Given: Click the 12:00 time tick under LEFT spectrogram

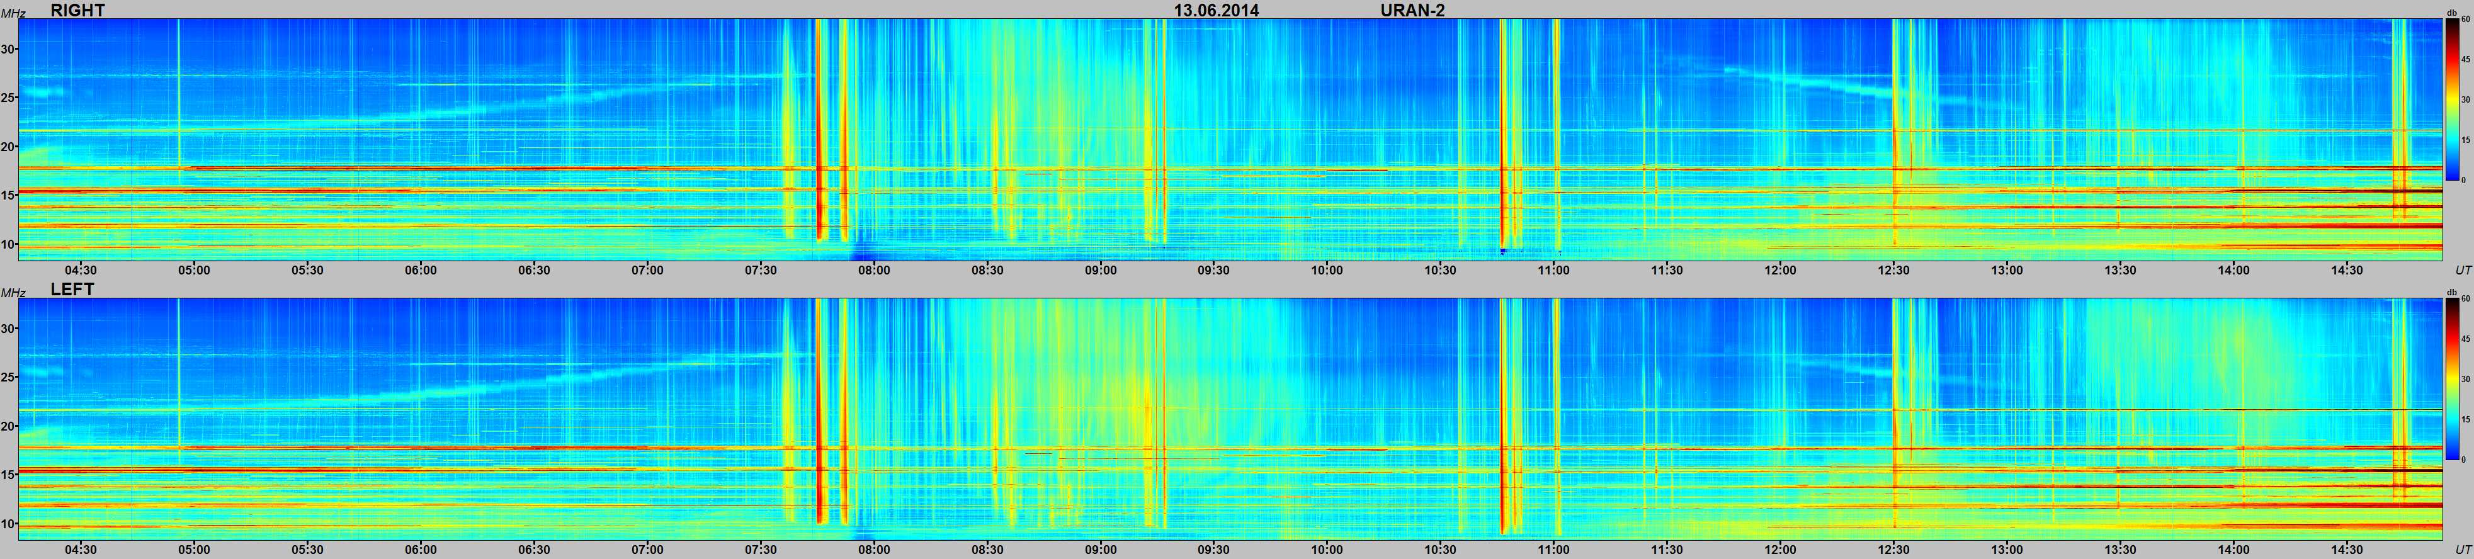Looking at the screenshot, I should point(1781,550).
